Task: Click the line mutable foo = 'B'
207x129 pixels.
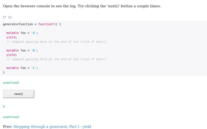Action: [22, 50]
